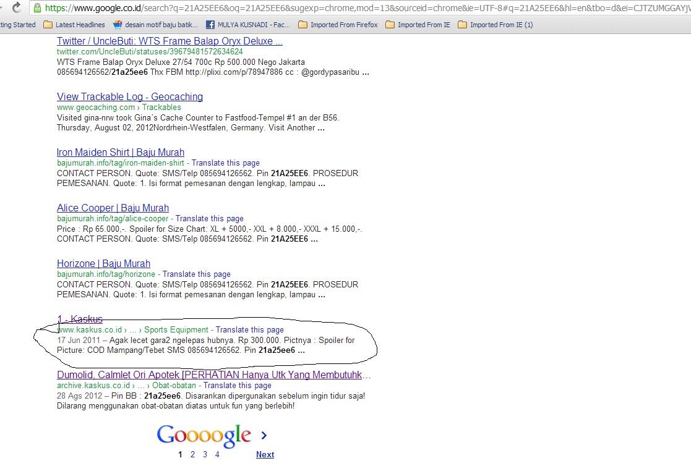
Task: Go to results page 4
Action: pyautogui.click(x=217, y=454)
